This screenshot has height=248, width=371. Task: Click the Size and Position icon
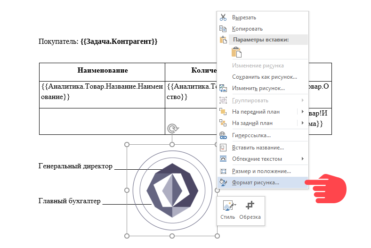(x=223, y=171)
